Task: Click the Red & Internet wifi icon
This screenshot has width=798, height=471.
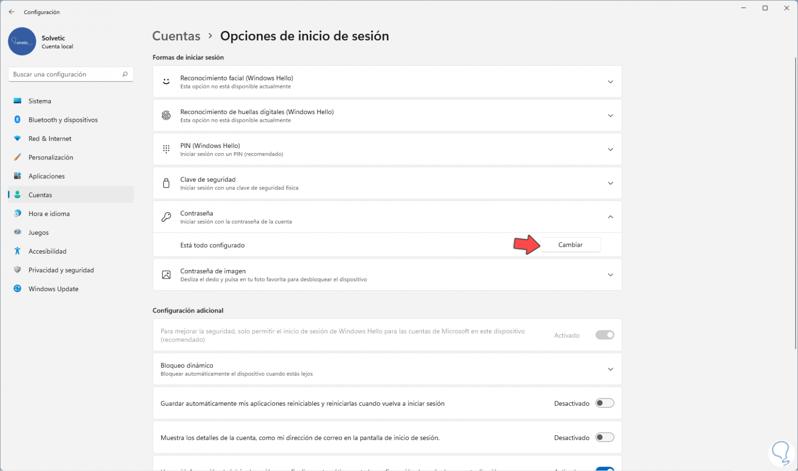Action: tap(17, 139)
